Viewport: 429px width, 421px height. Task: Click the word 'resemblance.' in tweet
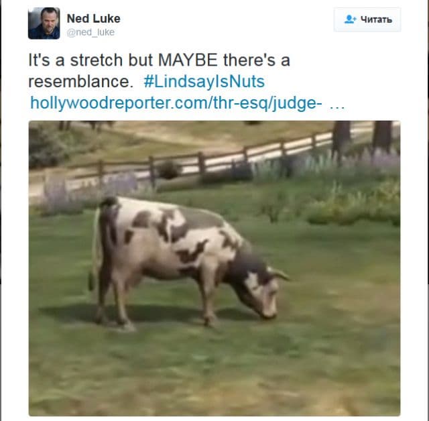coord(80,82)
